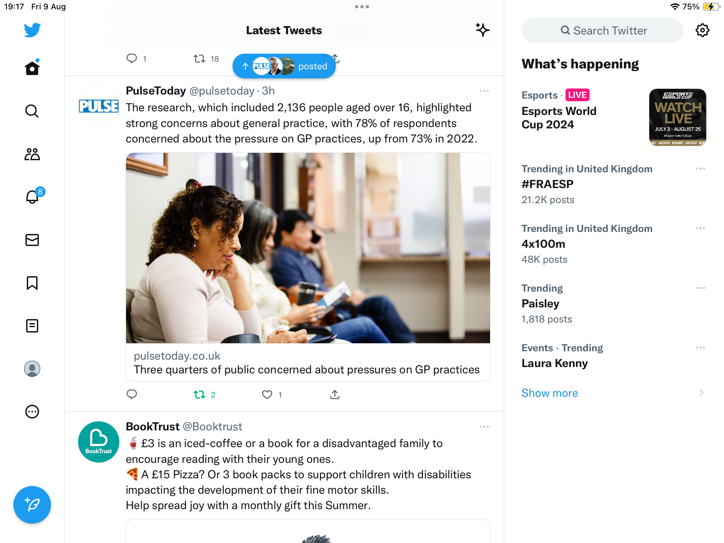Load new tweets via the posted pill
This screenshot has width=724, height=543.
point(284,66)
